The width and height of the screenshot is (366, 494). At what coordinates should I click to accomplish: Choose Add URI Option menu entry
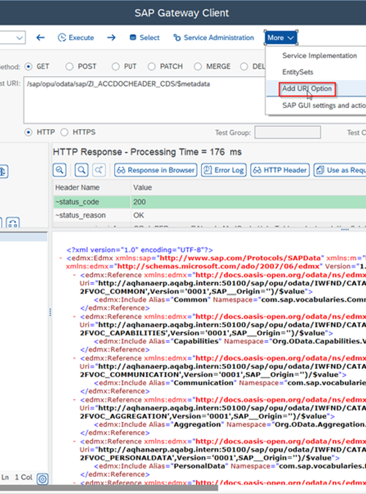tap(307, 89)
